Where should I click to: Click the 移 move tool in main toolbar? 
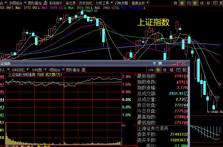[x=208, y=3]
